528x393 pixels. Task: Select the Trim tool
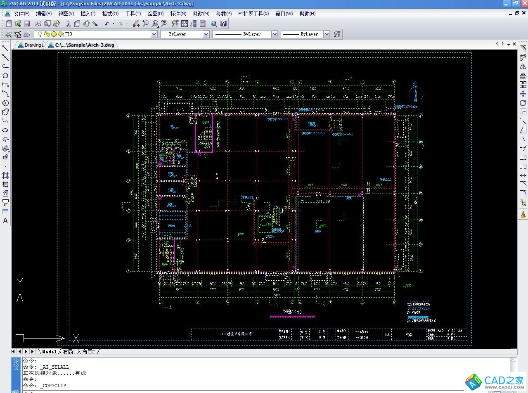[x=523, y=139]
